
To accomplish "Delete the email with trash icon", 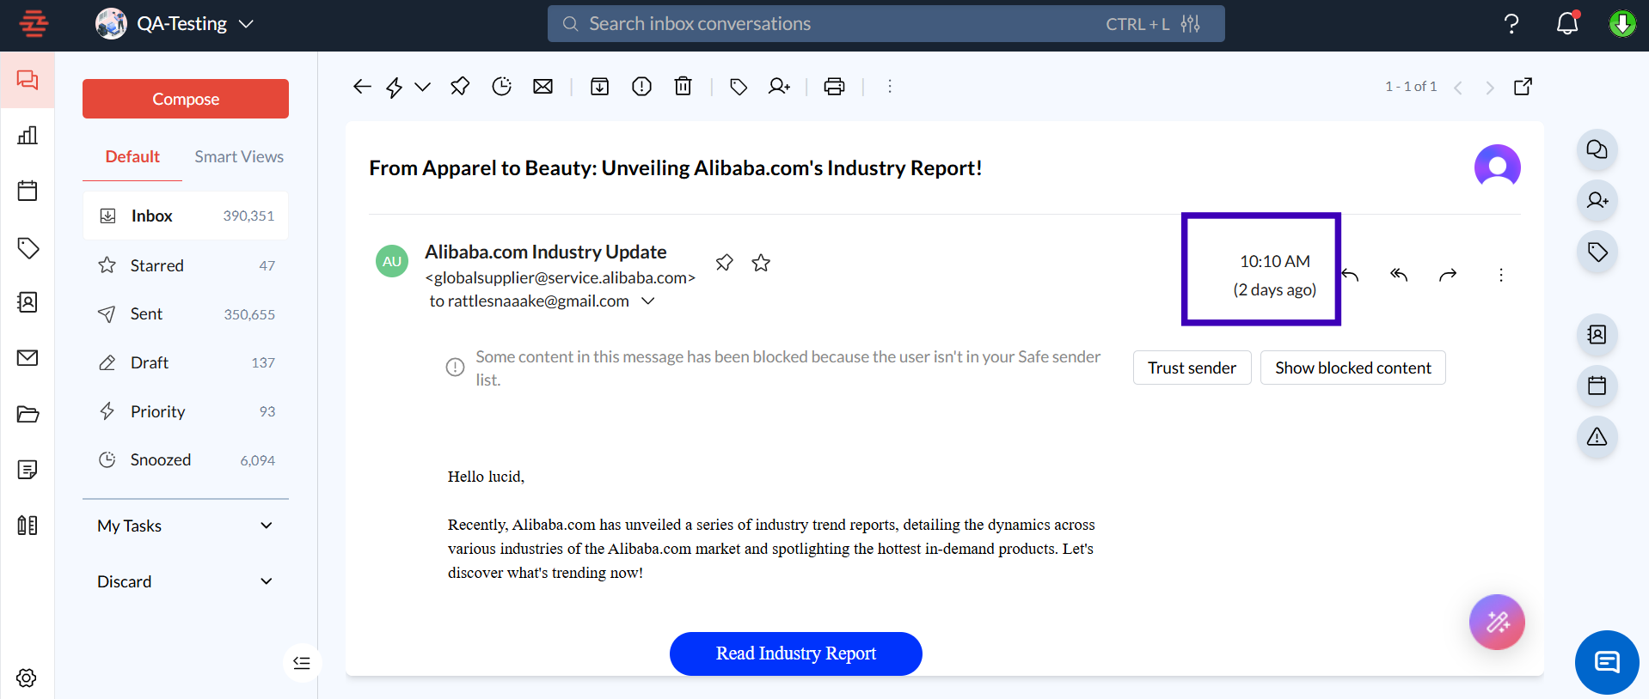I will [x=683, y=87].
